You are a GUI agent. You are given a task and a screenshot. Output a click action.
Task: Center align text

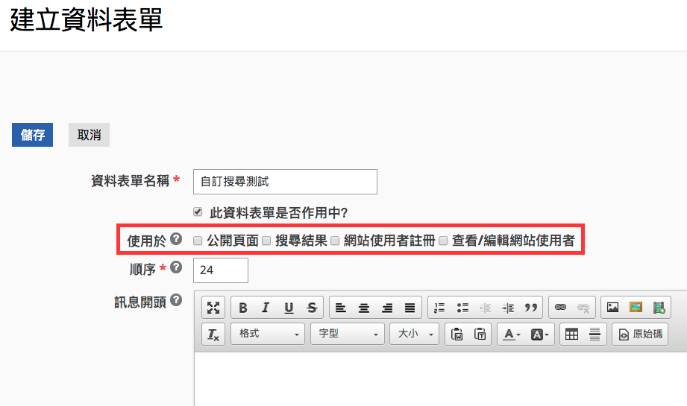(x=364, y=308)
